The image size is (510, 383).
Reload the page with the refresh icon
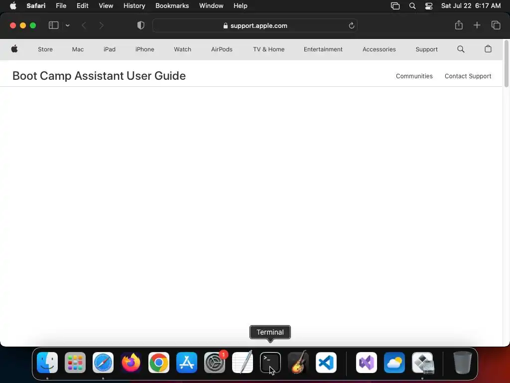(351, 25)
